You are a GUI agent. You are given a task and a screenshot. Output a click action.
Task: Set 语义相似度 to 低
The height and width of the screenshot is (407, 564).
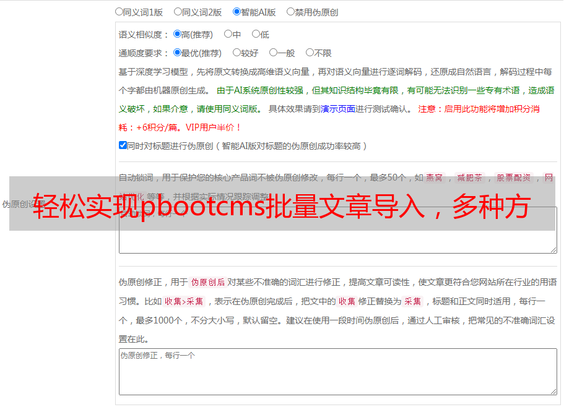point(256,34)
